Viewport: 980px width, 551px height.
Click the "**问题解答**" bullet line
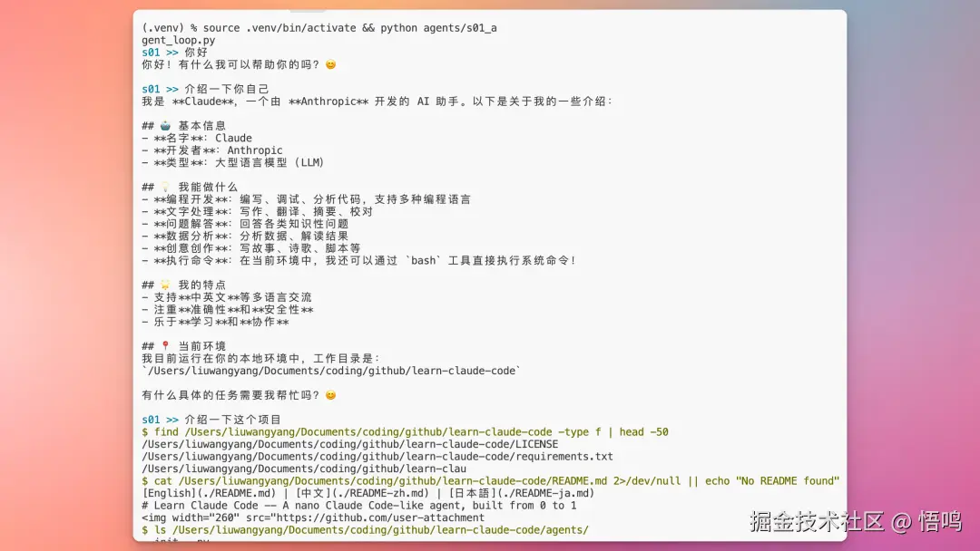pyautogui.click(x=245, y=224)
